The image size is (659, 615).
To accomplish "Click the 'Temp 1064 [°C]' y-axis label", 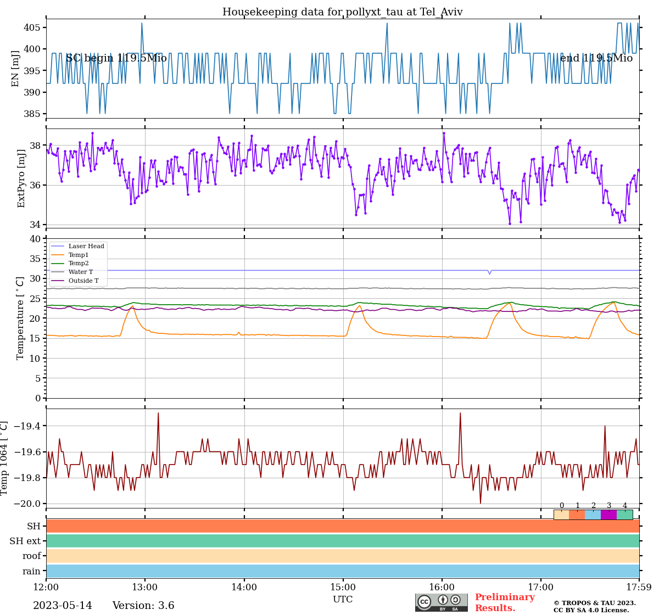I will coord(4,458).
